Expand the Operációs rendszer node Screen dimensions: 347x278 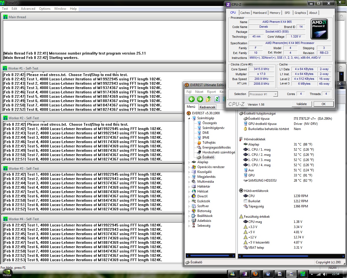pos(189,167)
